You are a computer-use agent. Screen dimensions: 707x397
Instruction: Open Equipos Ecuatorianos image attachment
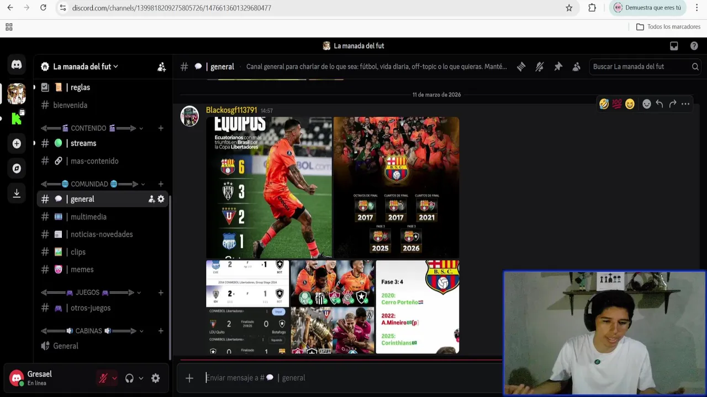269,187
